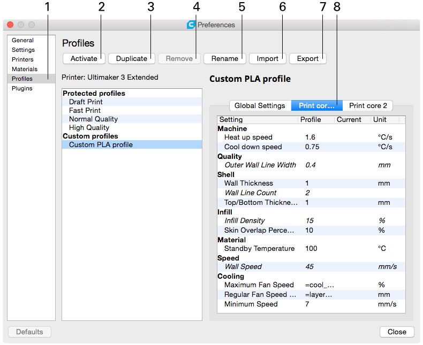The width and height of the screenshot is (423, 345).
Task: Import a profile file
Action: 267,58
